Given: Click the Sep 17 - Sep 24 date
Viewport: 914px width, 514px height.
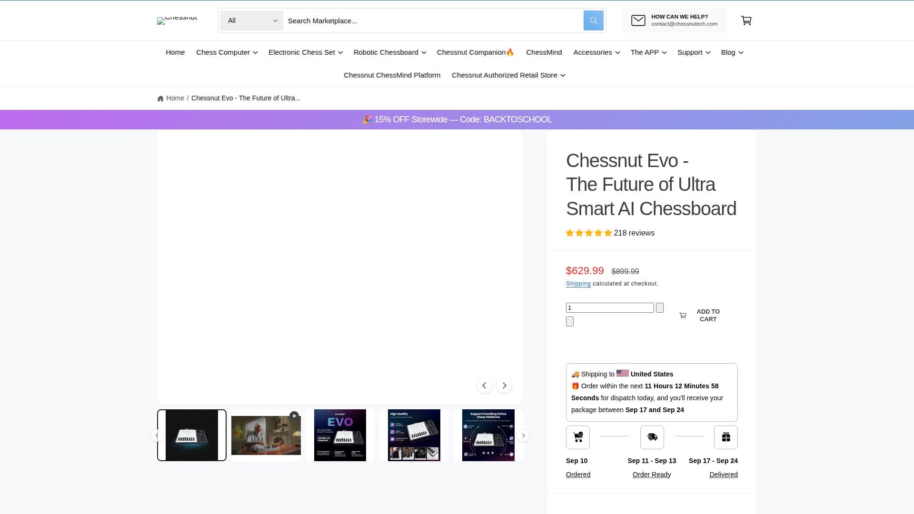Looking at the screenshot, I should point(713,461).
